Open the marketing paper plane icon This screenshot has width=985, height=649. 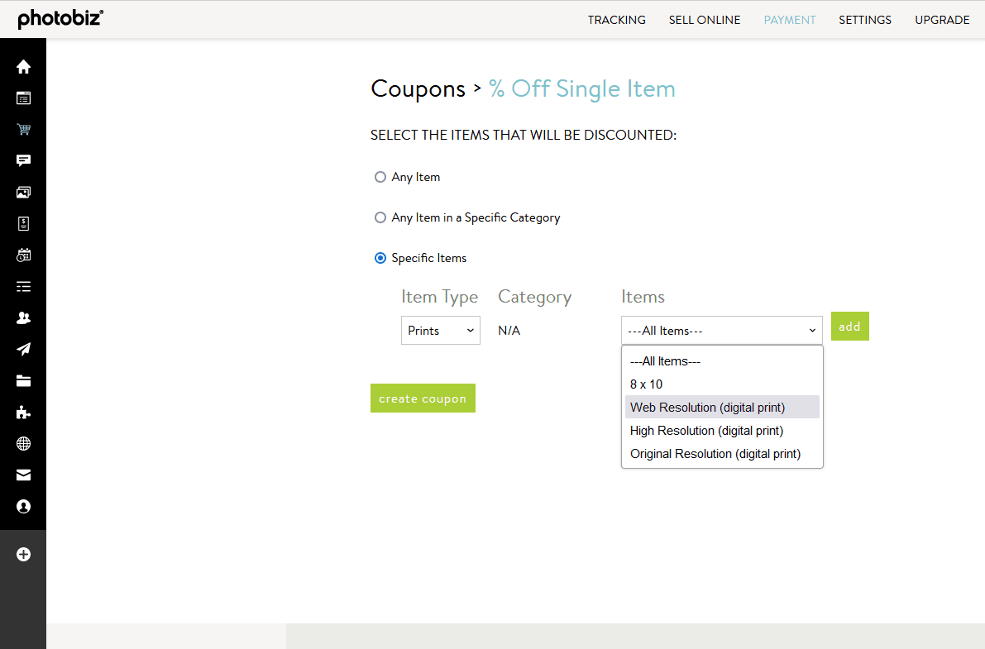point(23,349)
